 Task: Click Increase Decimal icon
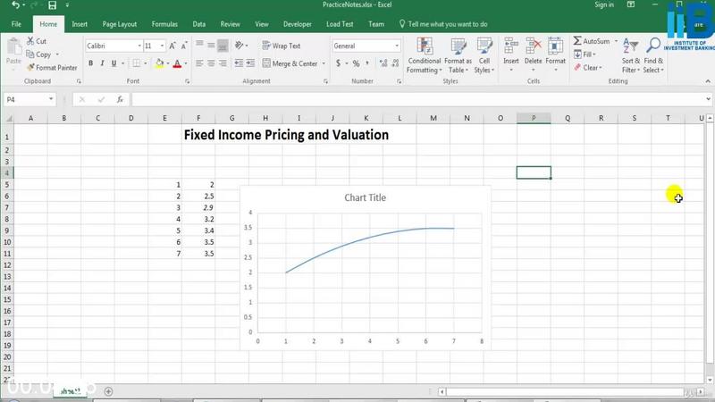click(x=383, y=63)
